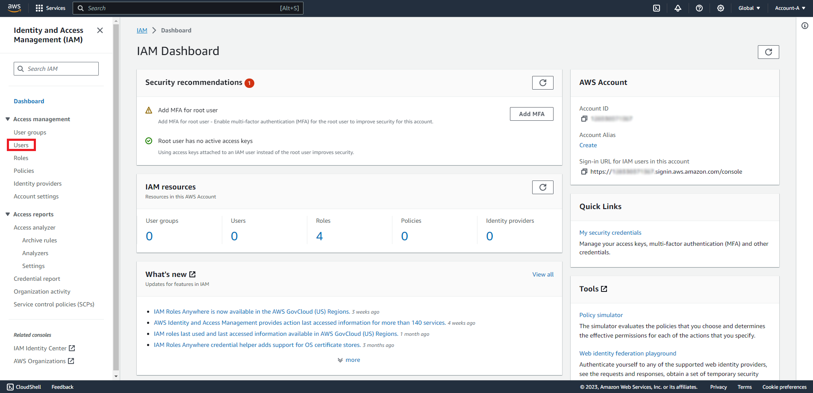Open the Policies count
The height and width of the screenshot is (393, 813).
click(404, 236)
